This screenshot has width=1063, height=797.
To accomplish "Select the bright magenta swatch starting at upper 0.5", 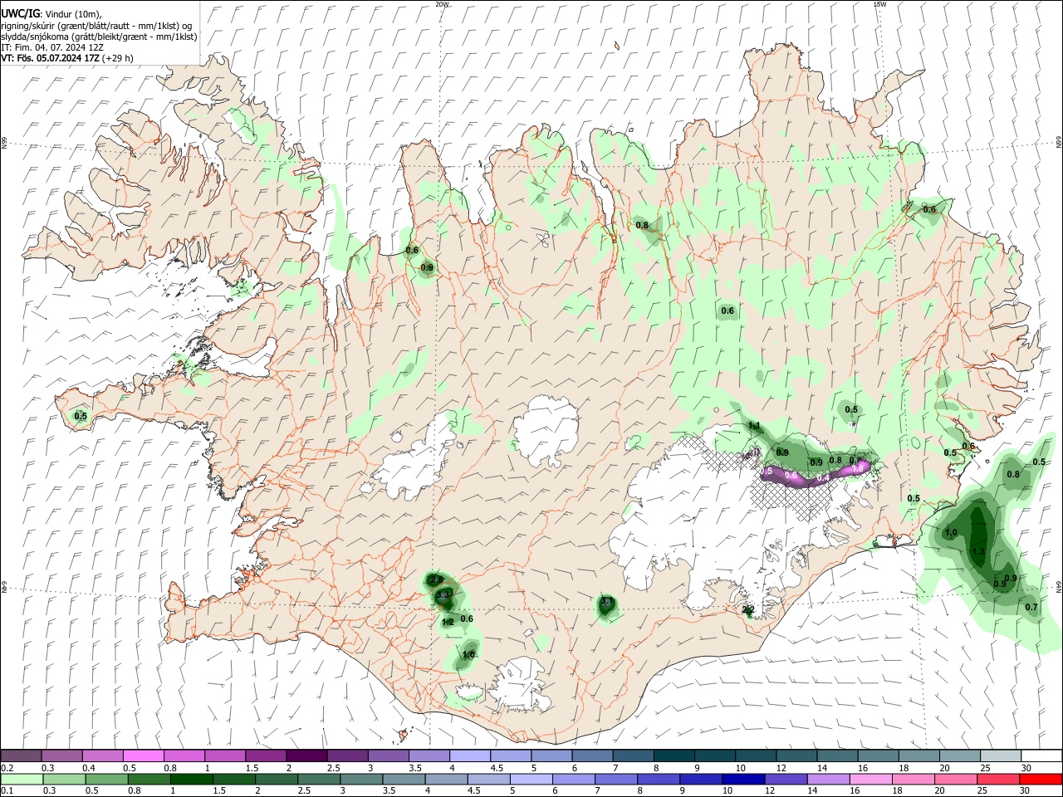I will (144, 755).
